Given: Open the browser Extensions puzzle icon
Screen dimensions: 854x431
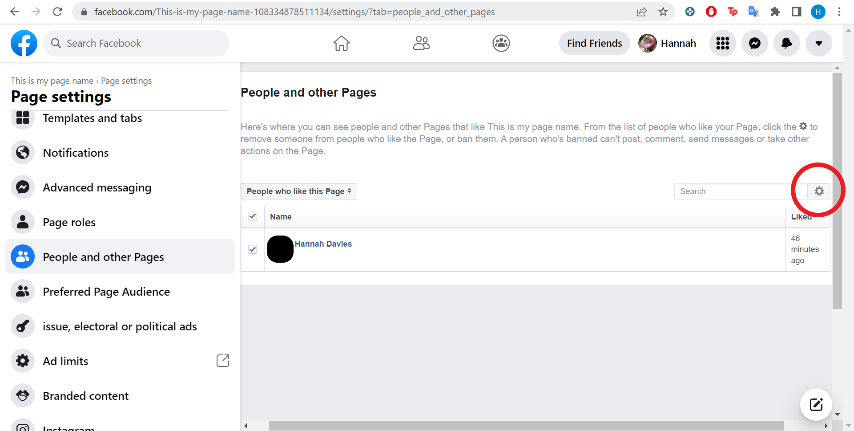Looking at the screenshot, I should pos(775,12).
